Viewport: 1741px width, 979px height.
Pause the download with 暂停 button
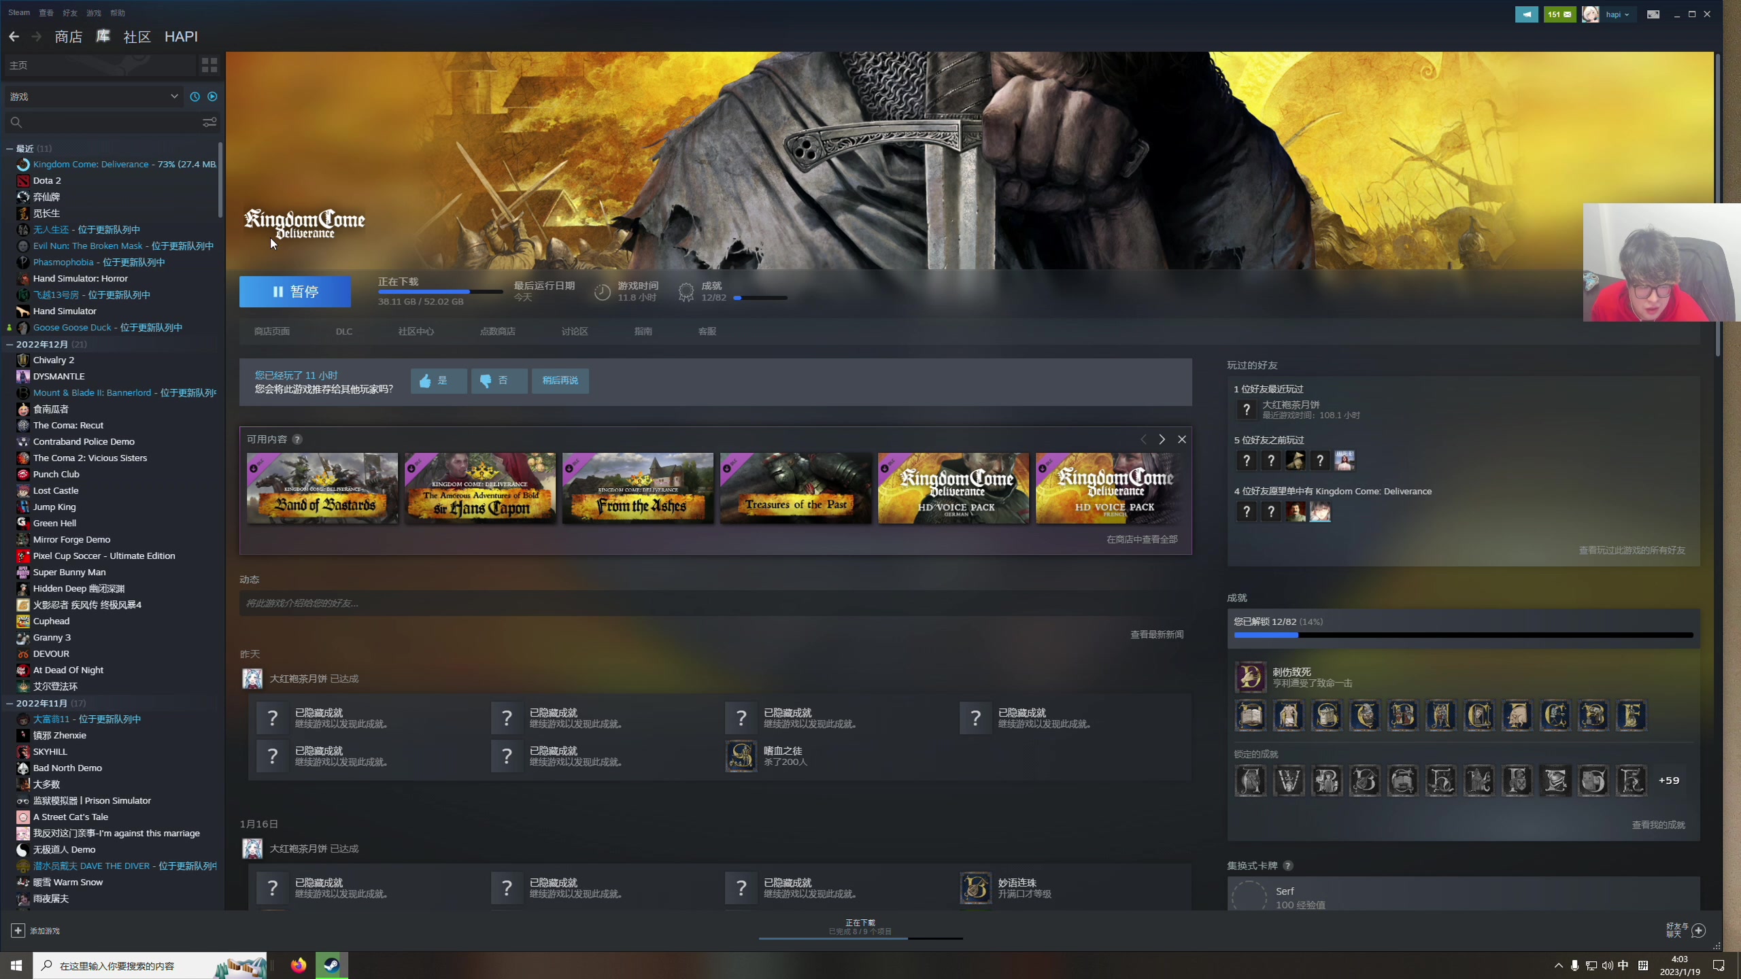(x=295, y=292)
